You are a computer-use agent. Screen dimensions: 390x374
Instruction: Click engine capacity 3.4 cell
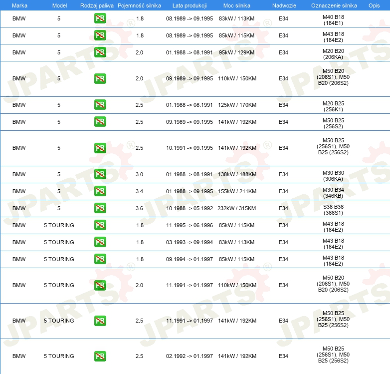[139, 191]
